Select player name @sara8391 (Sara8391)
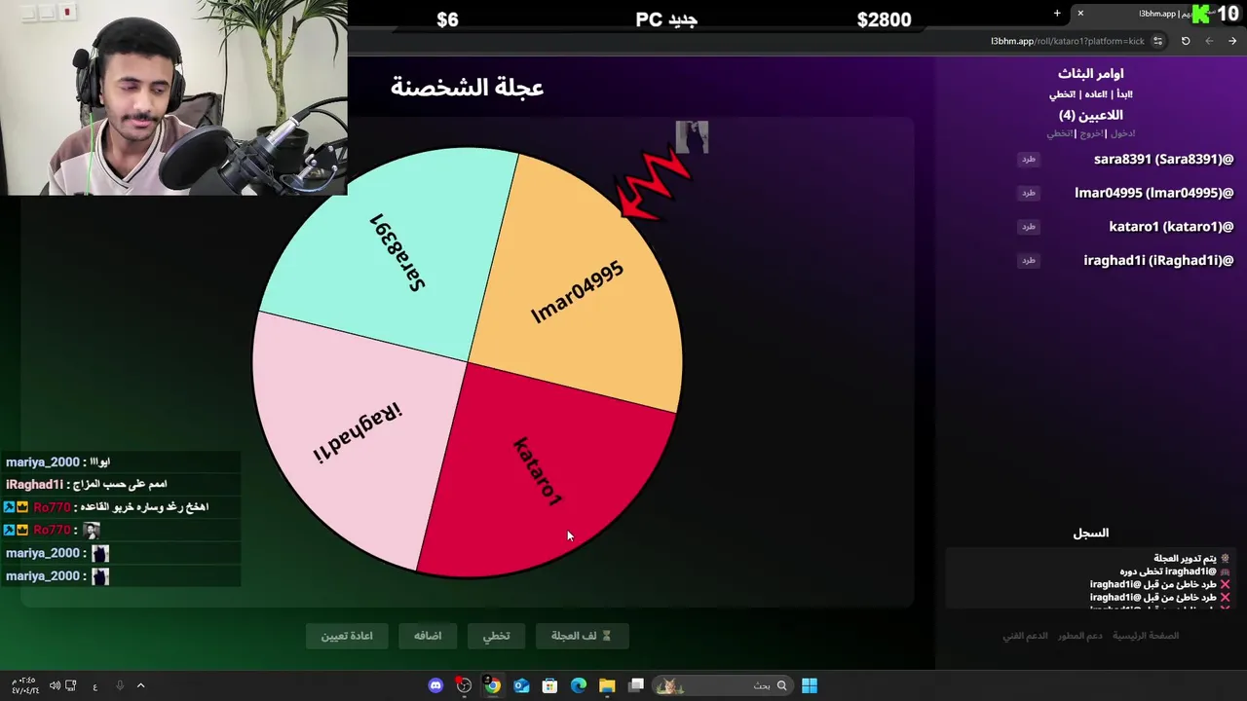1247x701 pixels. click(x=1163, y=159)
